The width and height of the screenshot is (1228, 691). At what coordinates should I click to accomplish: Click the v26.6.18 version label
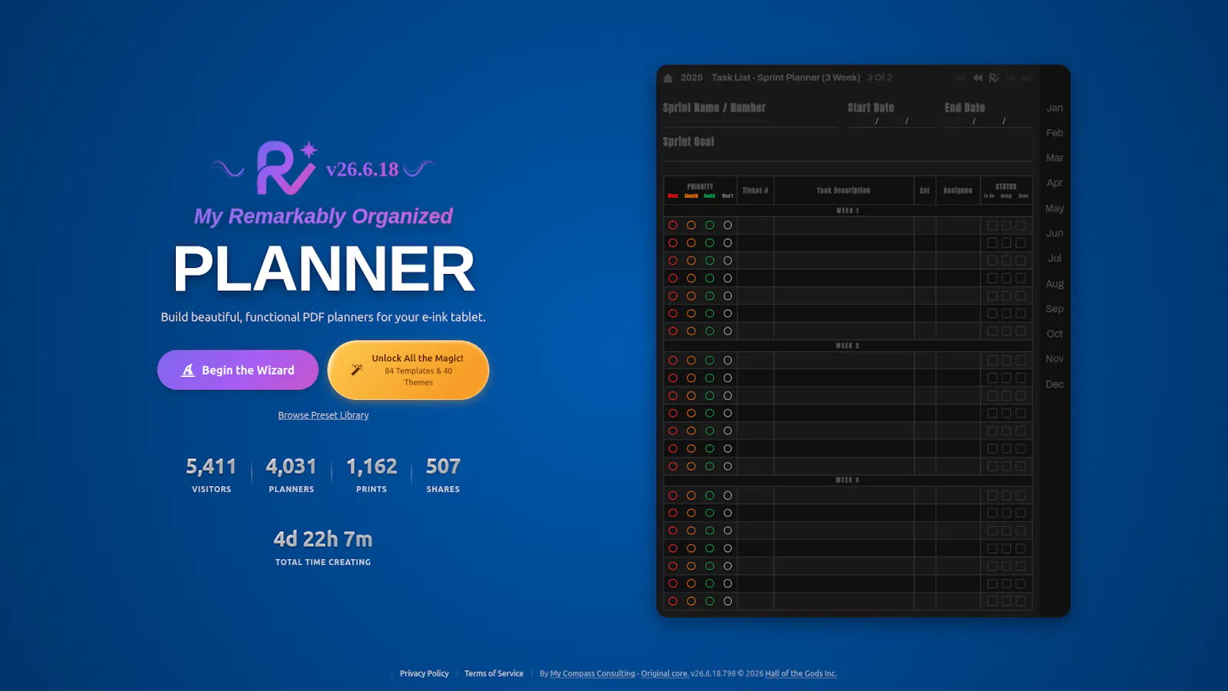(362, 170)
